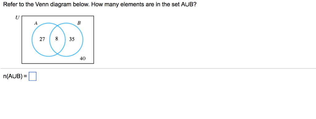Click the word diagram in the question
The image size is (316, 119).
pyautogui.click(x=59, y=5)
